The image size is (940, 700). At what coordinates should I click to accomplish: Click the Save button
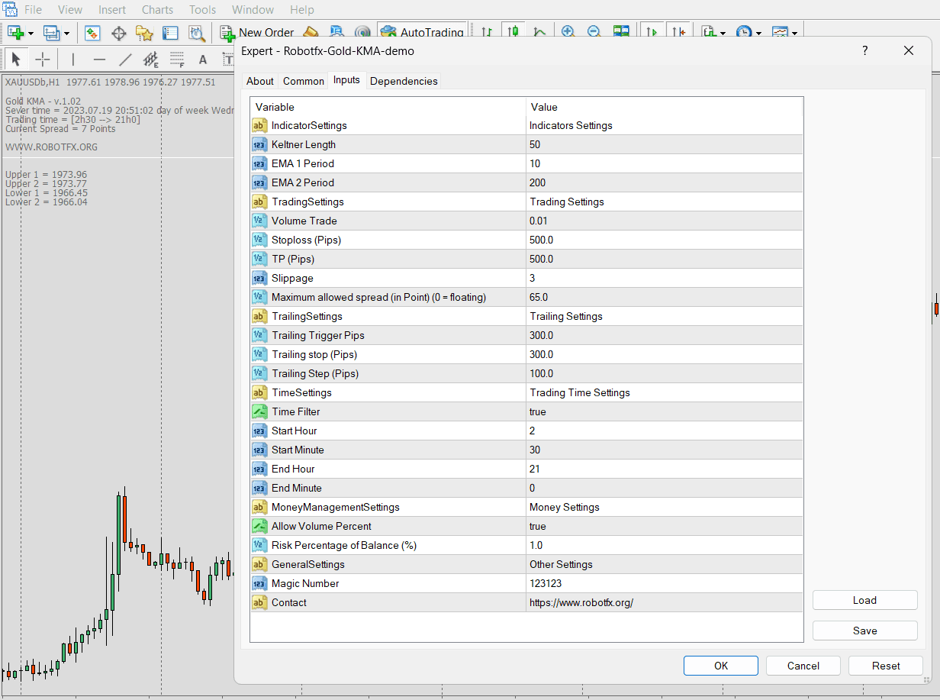[x=864, y=631]
